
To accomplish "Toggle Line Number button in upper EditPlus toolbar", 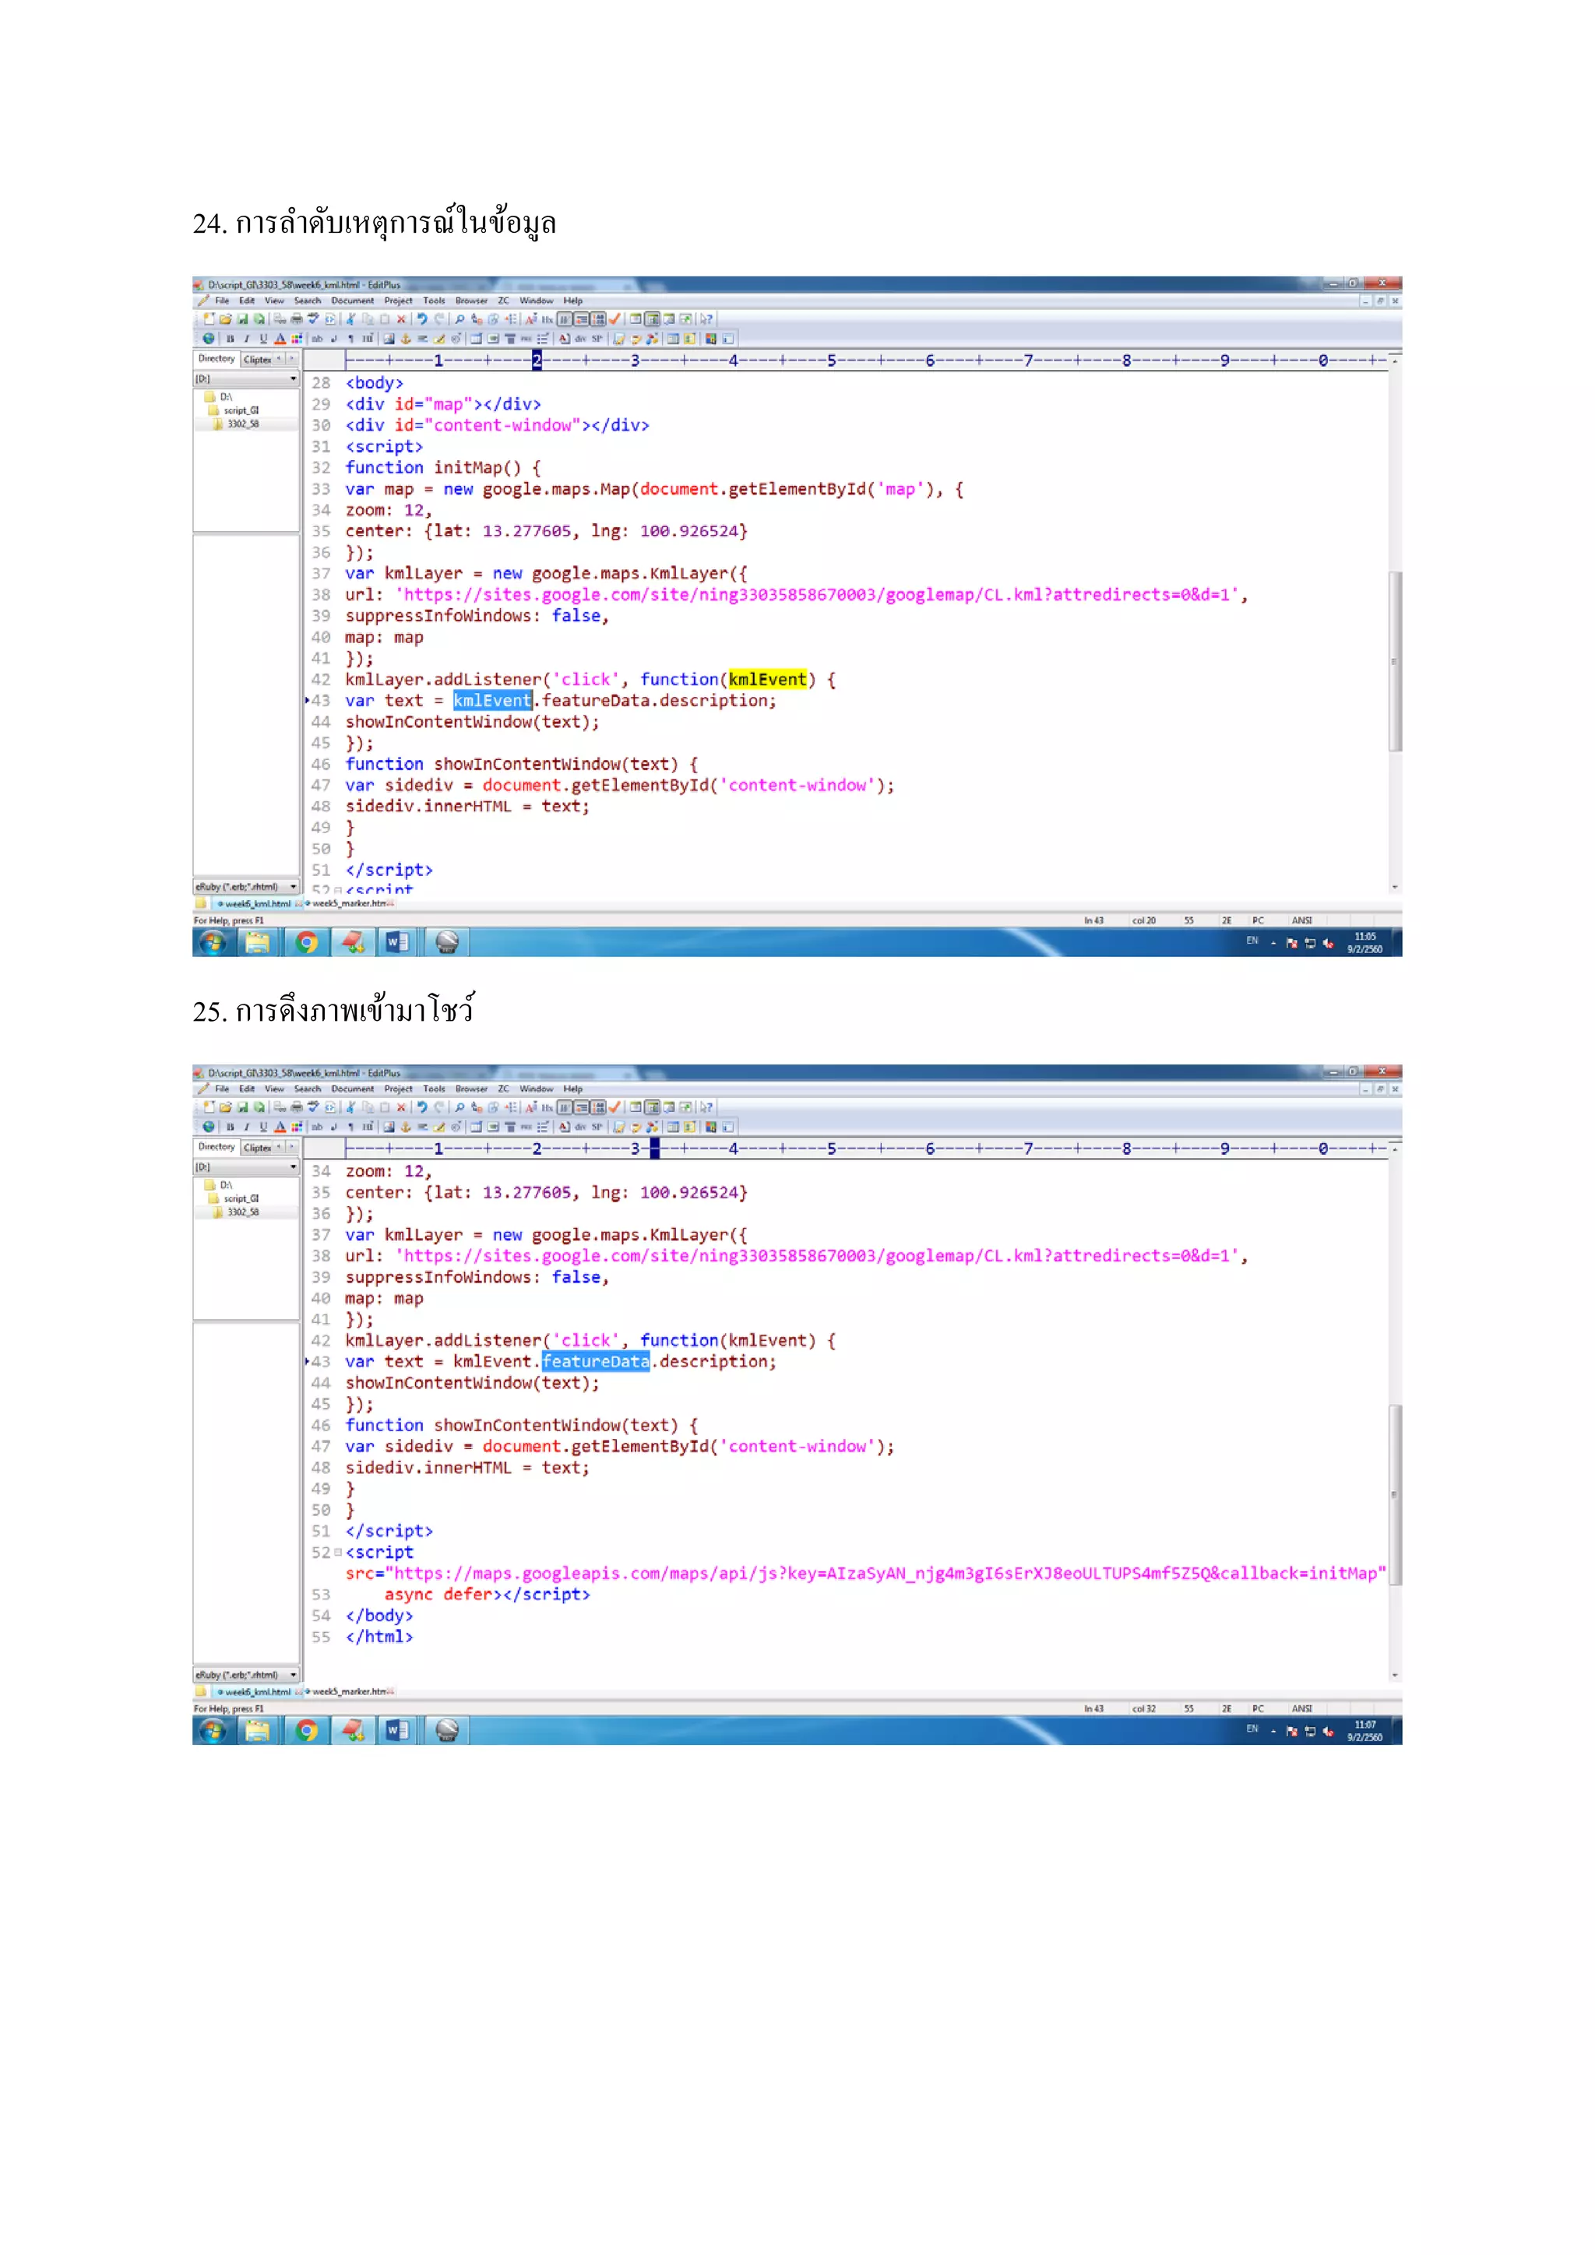I will coord(599,319).
